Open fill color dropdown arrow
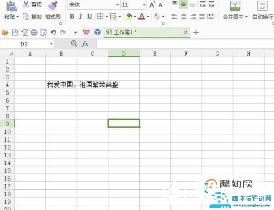274x210 pixels. point(135,17)
